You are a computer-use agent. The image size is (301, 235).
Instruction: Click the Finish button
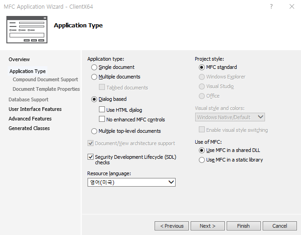click(x=244, y=226)
